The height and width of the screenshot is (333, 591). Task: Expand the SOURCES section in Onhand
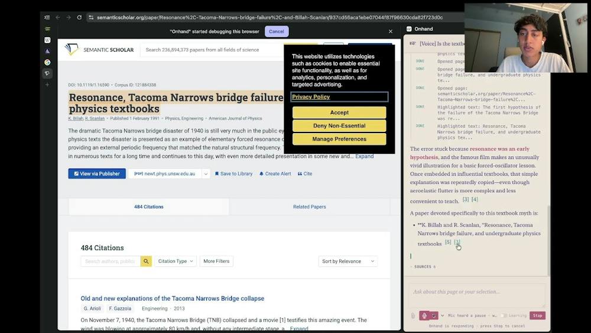[423, 267]
